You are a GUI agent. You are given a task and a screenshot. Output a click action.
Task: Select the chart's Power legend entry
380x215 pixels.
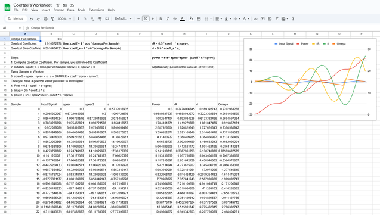pos(302,43)
